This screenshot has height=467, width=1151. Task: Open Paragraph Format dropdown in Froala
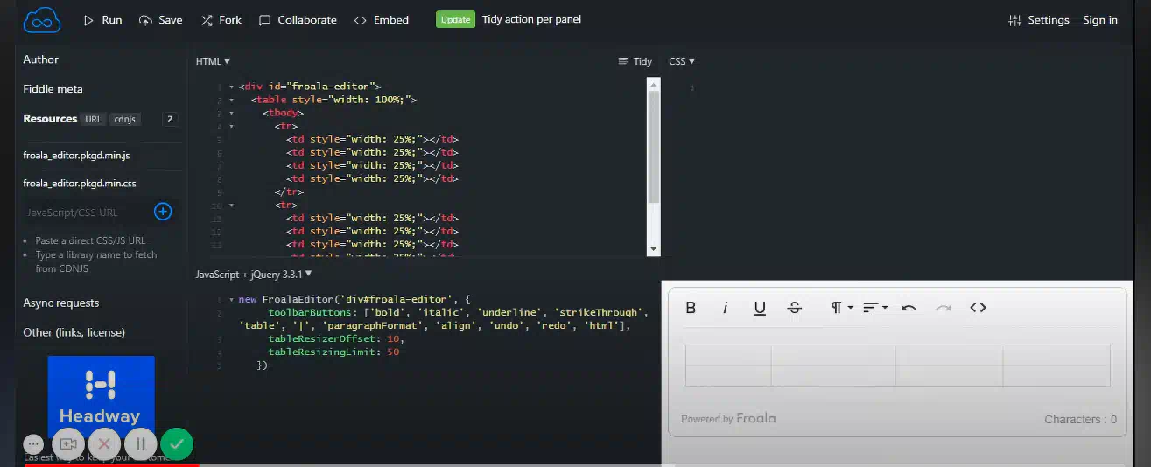coord(841,308)
